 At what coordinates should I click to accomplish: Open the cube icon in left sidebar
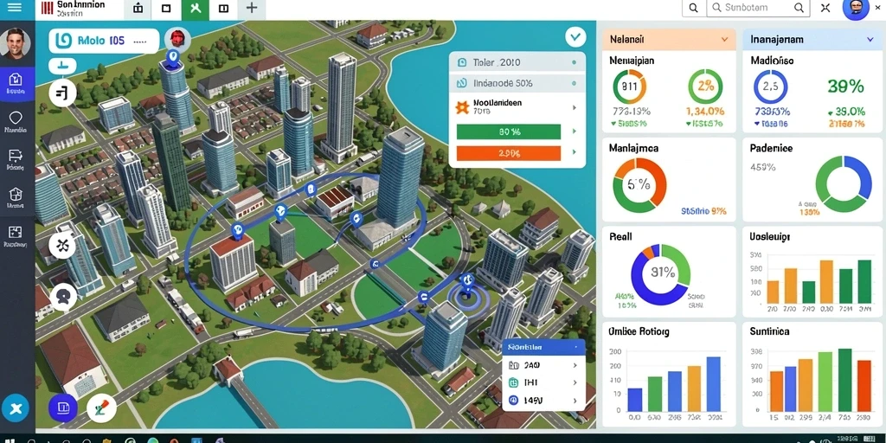pyautogui.click(x=16, y=198)
